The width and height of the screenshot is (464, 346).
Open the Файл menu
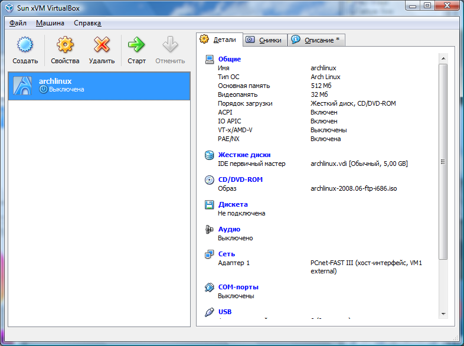[x=18, y=23]
